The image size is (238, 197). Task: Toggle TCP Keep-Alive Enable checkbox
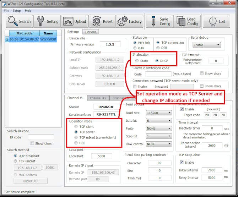(182, 162)
